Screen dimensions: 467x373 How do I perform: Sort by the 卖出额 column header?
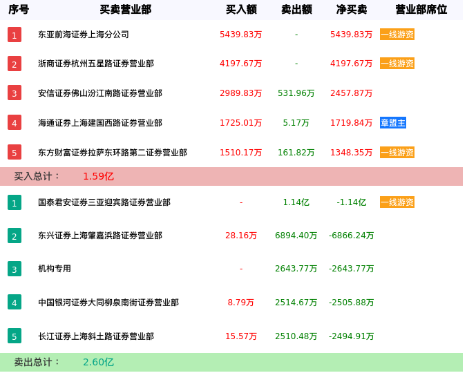click(296, 10)
